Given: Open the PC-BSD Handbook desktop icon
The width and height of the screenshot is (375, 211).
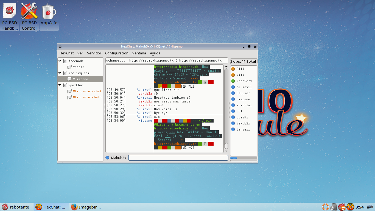Looking at the screenshot, I should click(10, 16).
